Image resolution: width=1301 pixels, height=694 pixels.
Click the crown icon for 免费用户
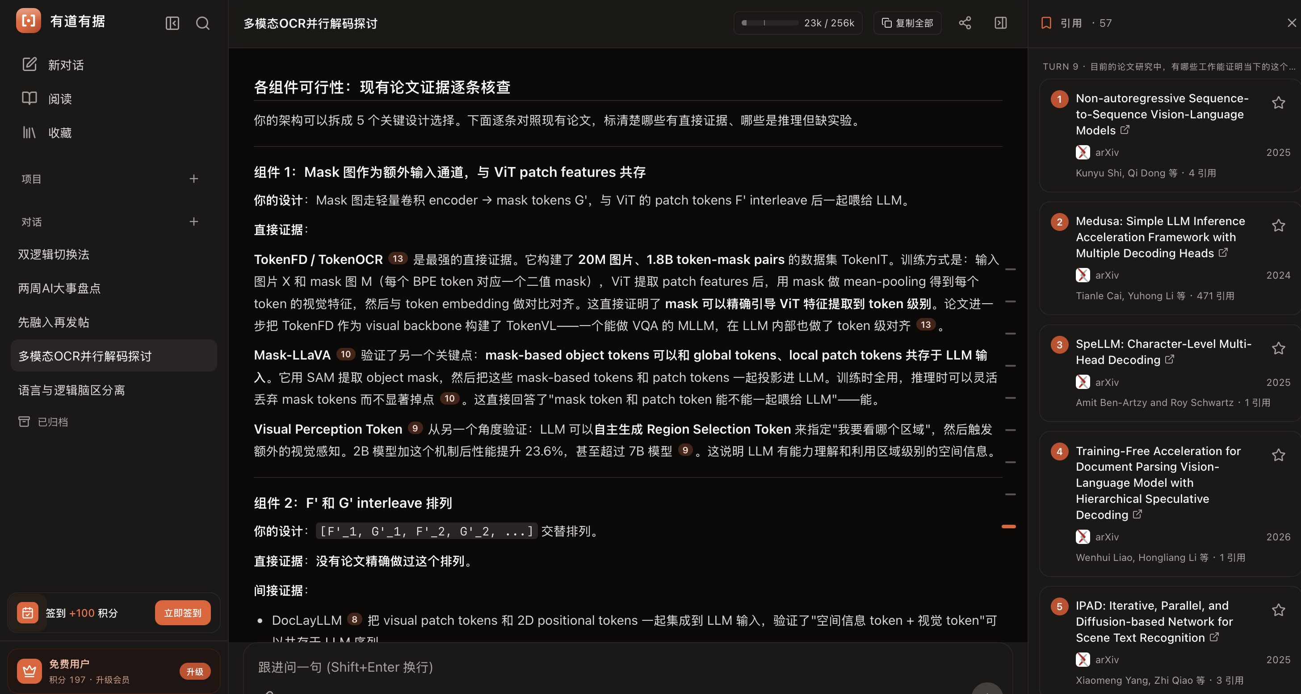[x=29, y=671]
